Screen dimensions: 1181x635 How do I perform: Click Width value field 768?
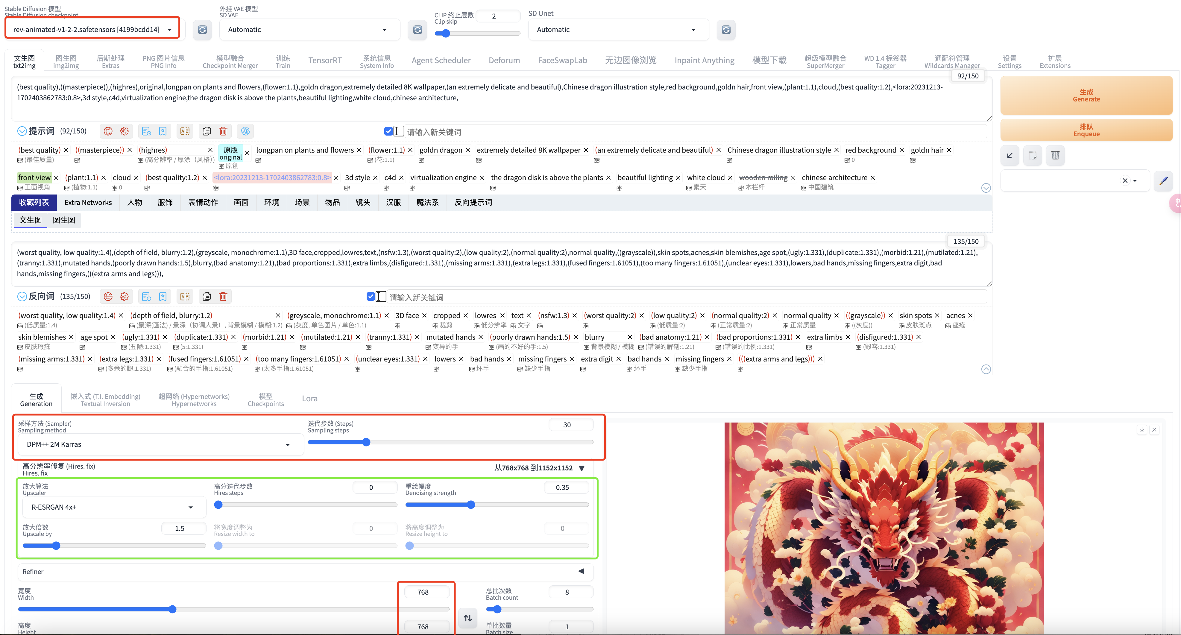[x=426, y=593]
